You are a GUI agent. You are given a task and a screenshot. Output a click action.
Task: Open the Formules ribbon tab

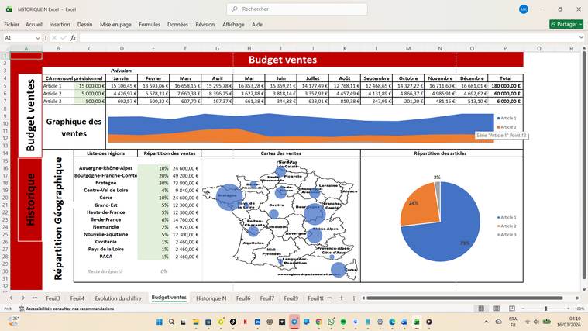pyautogui.click(x=150, y=24)
